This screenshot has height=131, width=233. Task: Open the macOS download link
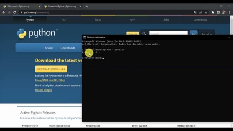tap(53, 80)
